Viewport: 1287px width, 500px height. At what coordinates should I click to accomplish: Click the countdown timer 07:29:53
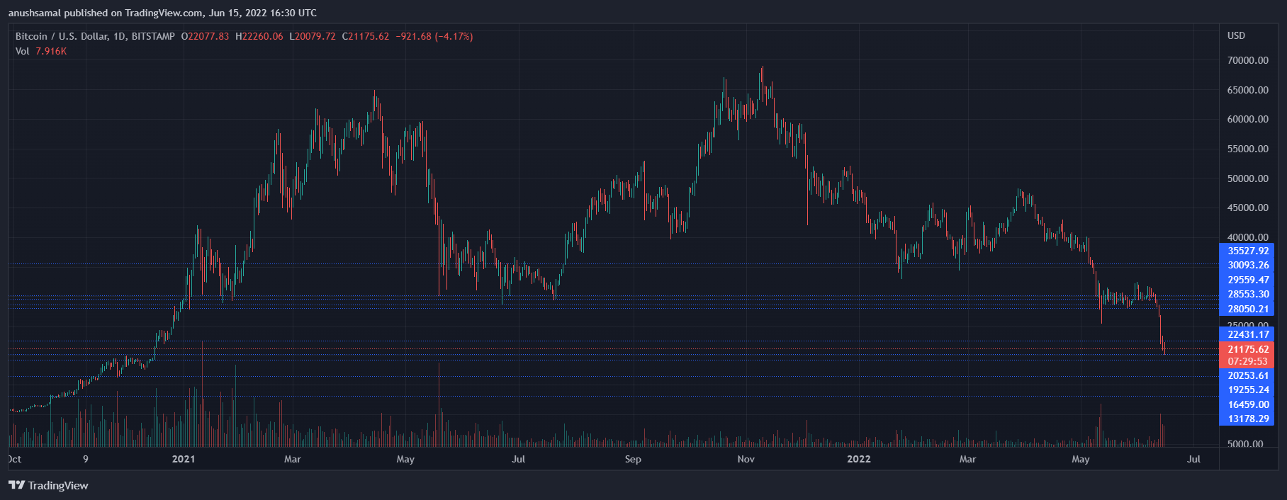[1247, 361]
